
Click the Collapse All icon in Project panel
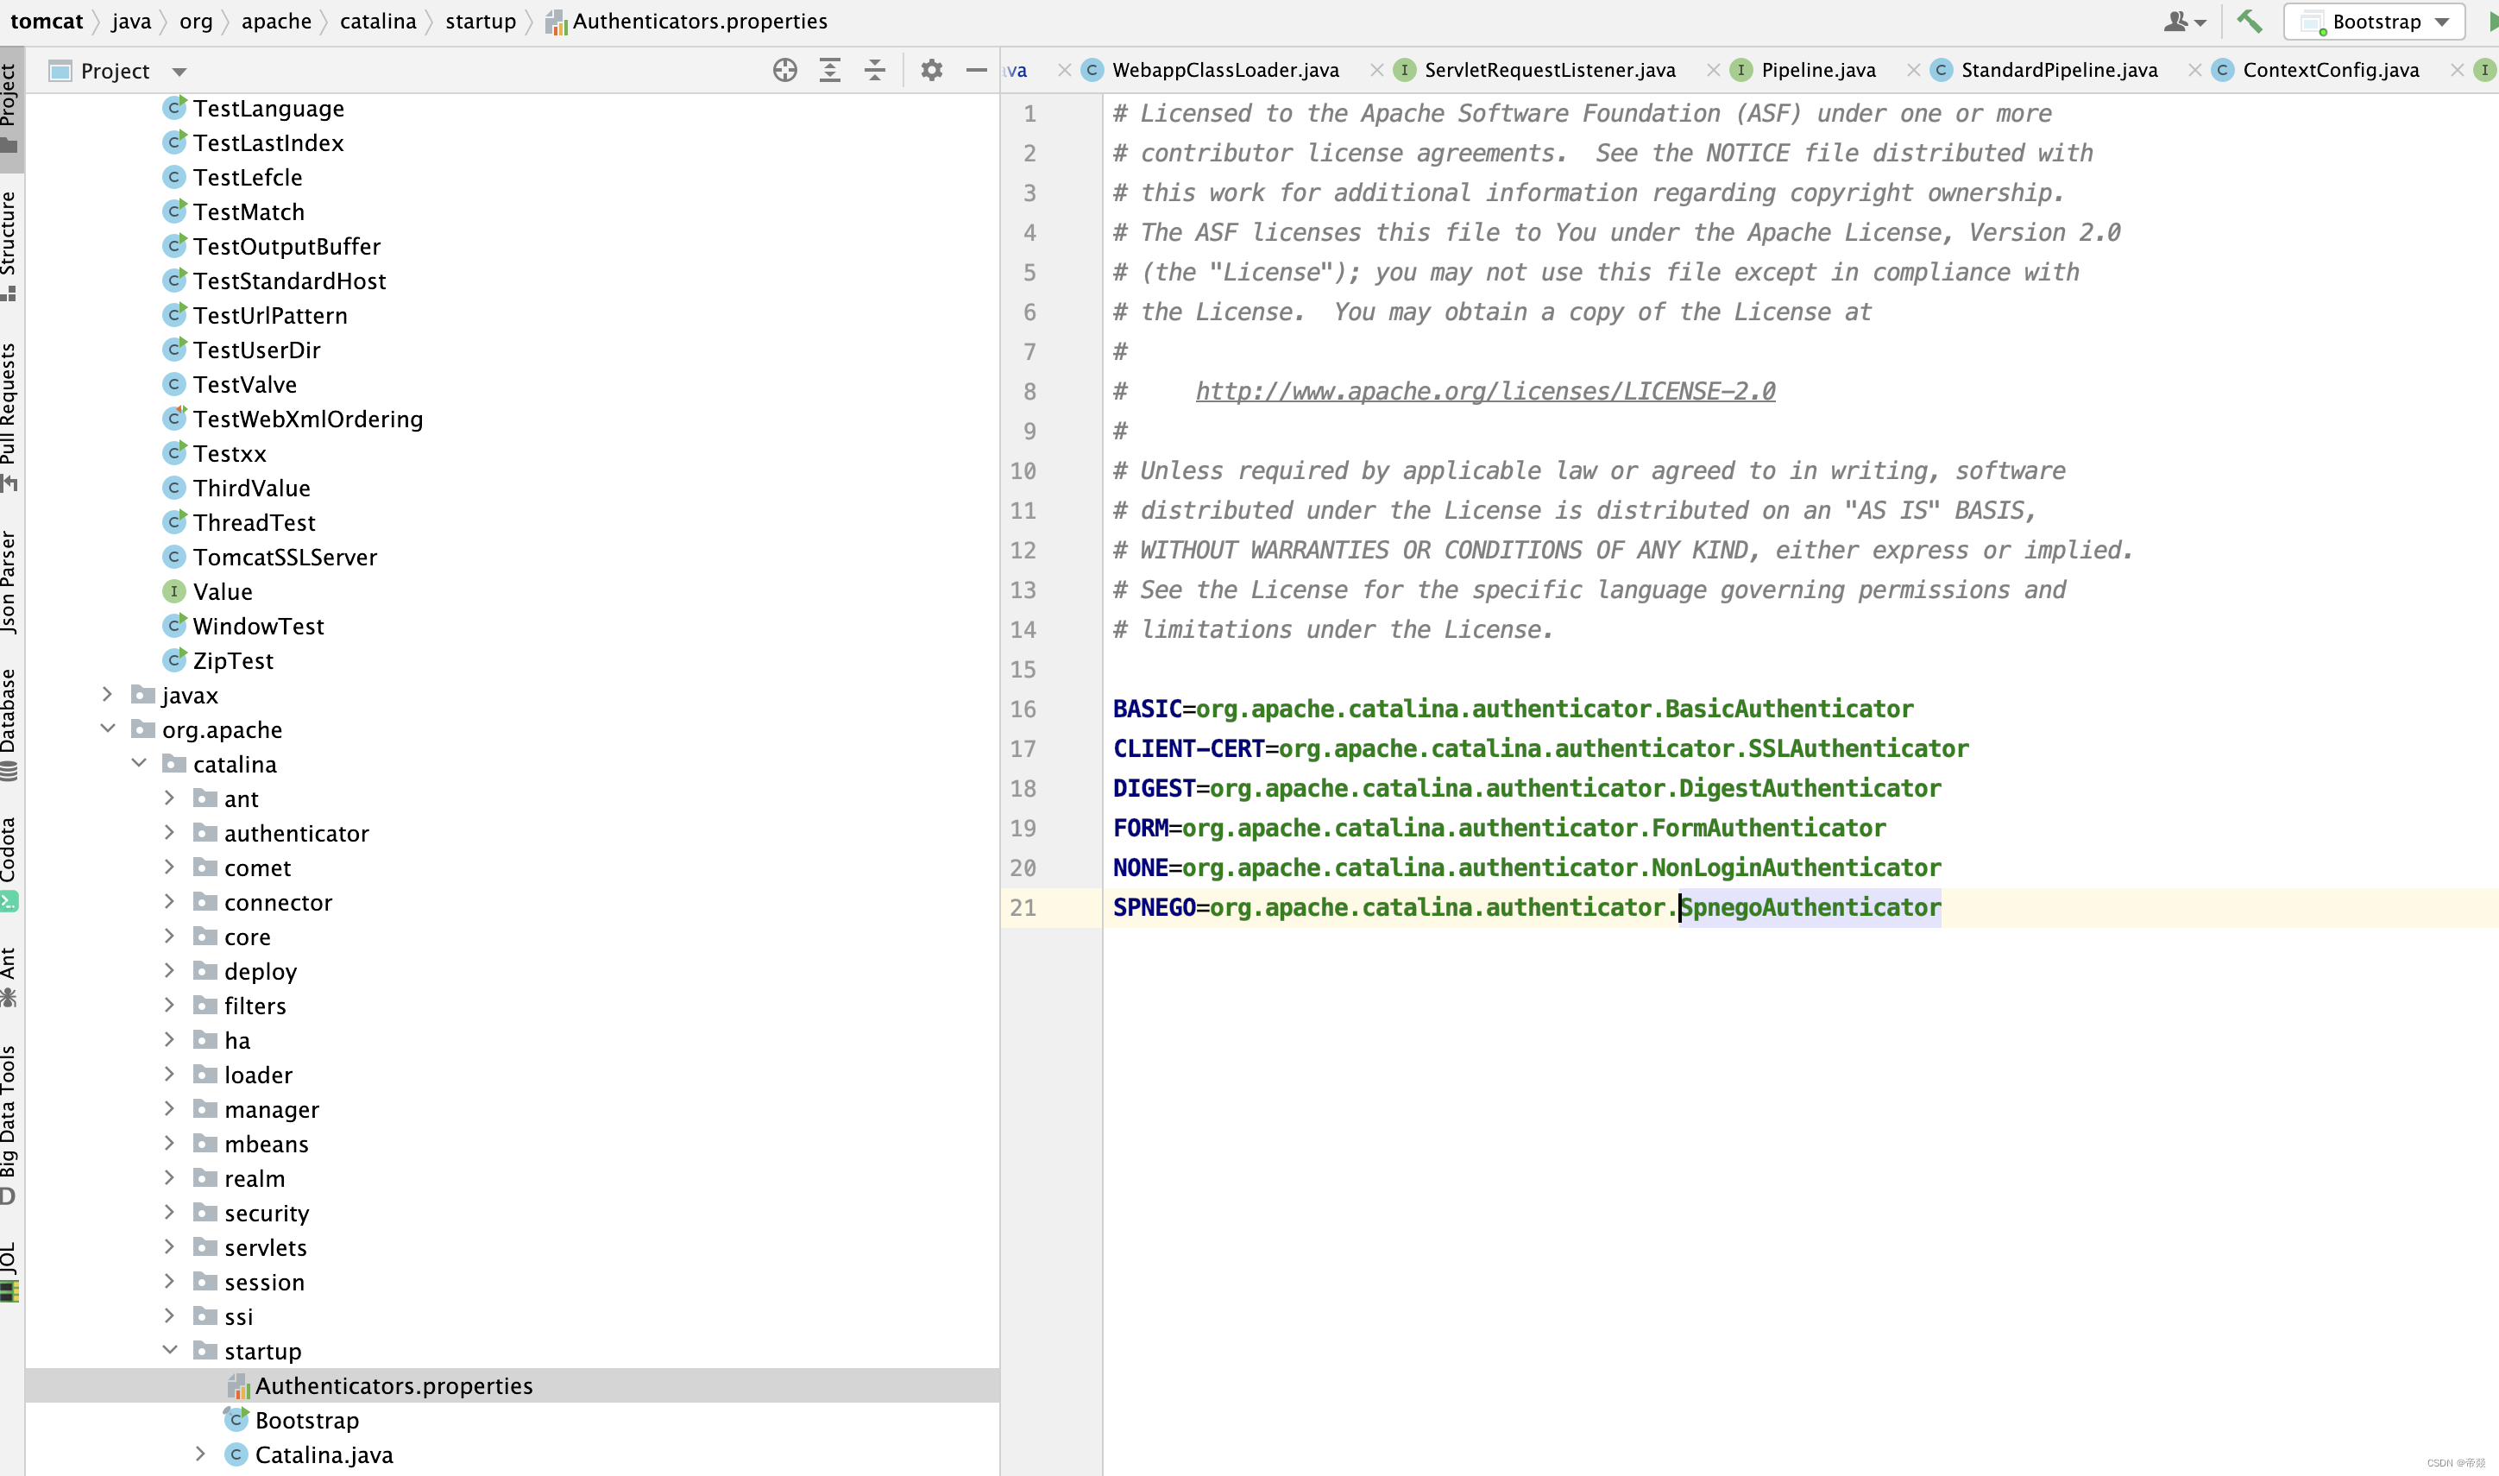875,71
